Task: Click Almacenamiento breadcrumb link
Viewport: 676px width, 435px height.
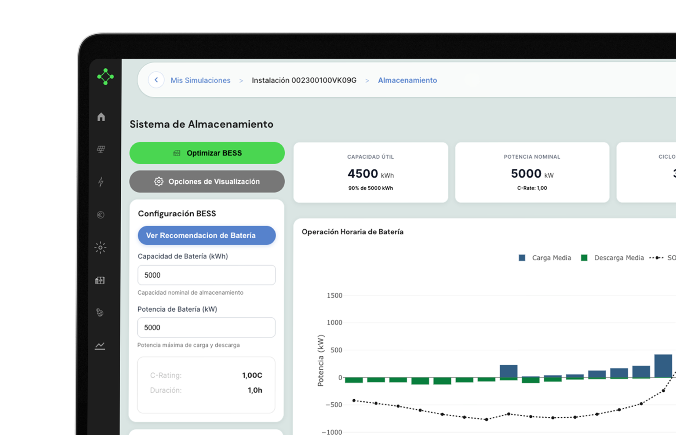Action: (x=407, y=80)
